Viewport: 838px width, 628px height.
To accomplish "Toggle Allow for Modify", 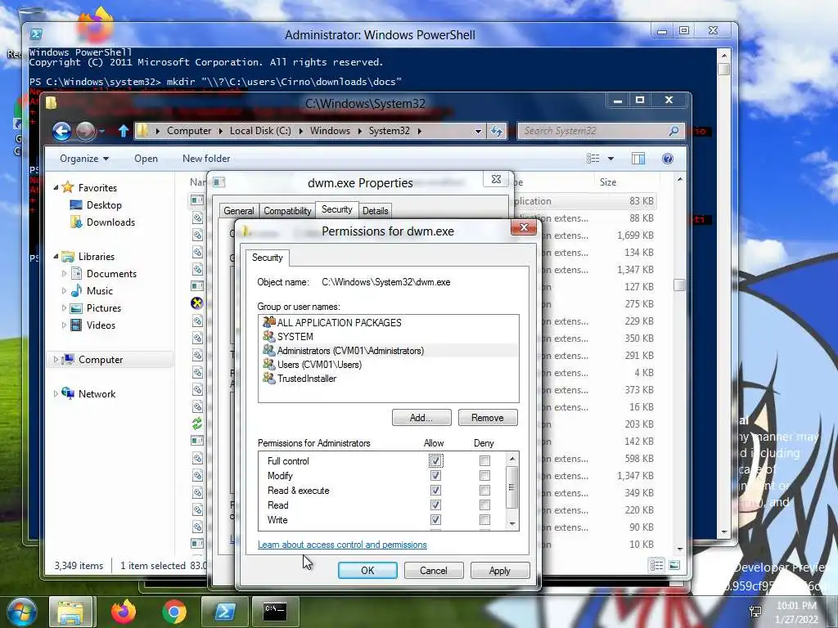I will tap(435, 475).
